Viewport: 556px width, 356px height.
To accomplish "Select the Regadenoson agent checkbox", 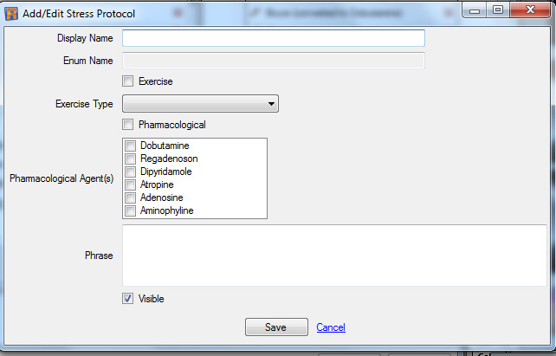I will pos(131,159).
